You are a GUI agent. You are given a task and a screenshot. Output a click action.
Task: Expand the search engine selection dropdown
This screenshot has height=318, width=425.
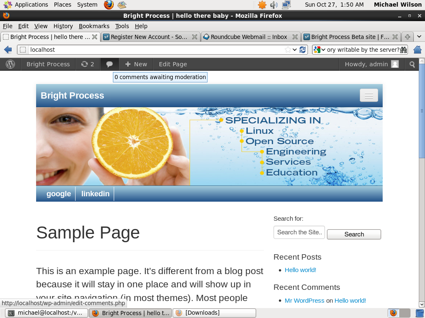pyautogui.click(x=324, y=50)
